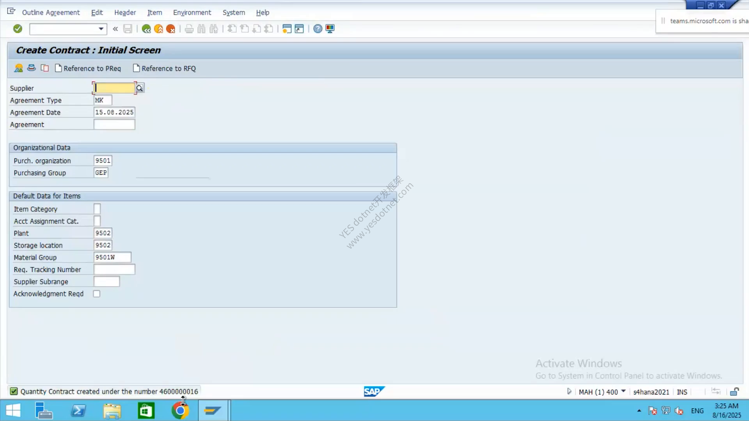Click the Save disk icon

pos(128,28)
